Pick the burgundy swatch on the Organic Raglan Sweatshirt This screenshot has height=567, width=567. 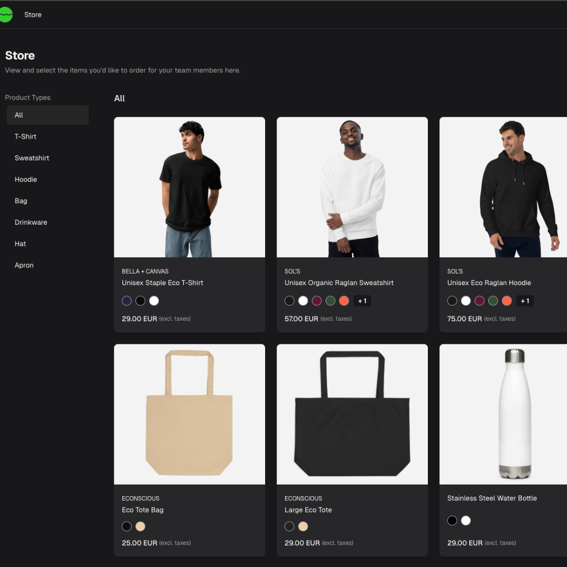click(x=317, y=301)
